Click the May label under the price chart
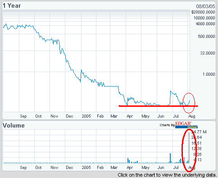The height and width of the screenshot is (178, 218). pos(145,116)
